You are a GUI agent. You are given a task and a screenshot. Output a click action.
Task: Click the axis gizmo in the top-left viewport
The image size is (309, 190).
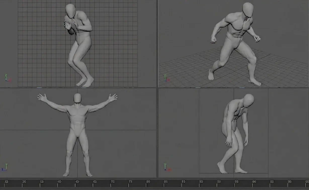(x=8, y=78)
